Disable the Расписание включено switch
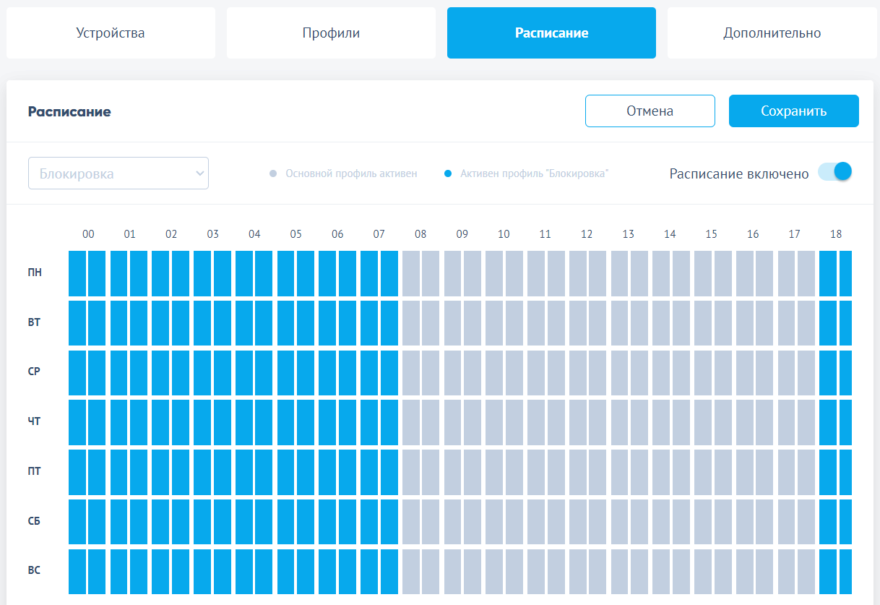The image size is (880, 605). tap(834, 172)
